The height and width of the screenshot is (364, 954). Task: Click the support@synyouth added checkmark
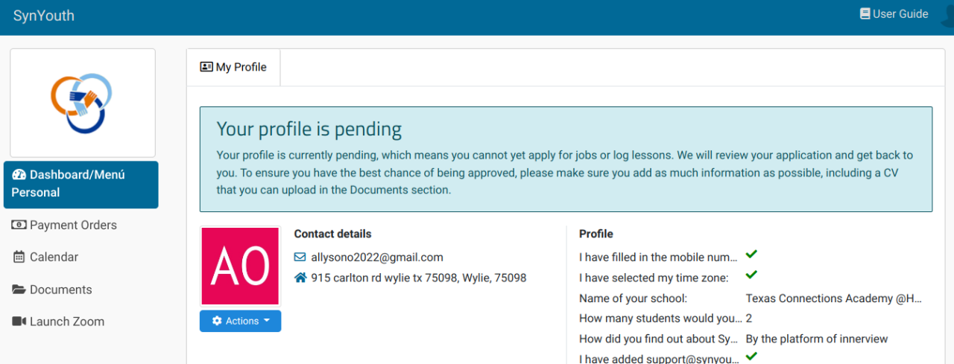751,357
